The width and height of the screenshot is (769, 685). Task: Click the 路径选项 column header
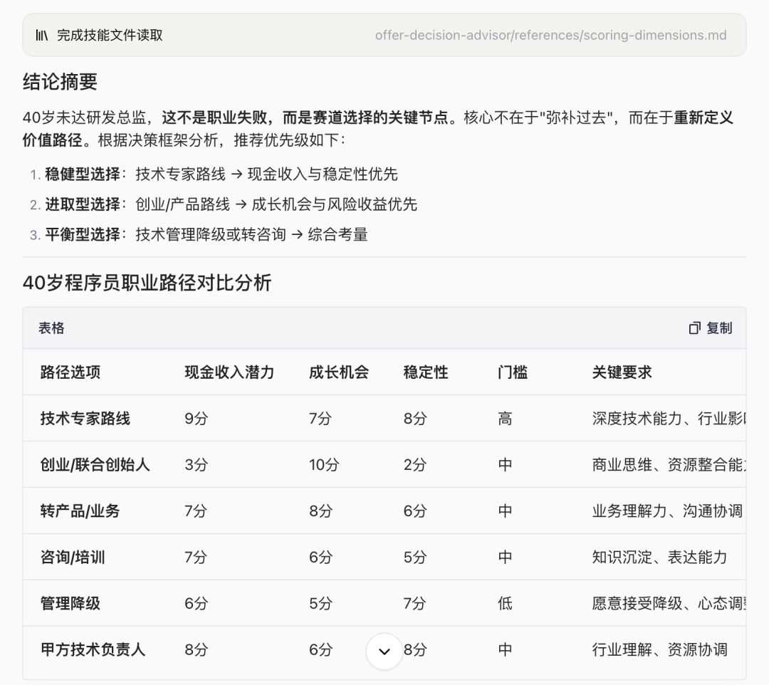pyautogui.click(x=70, y=372)
